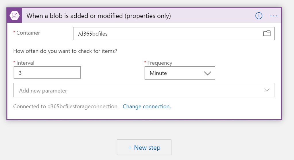Click the Change connection link
Image resolution: width=294 pixels, height=160 pixels.
147,107
